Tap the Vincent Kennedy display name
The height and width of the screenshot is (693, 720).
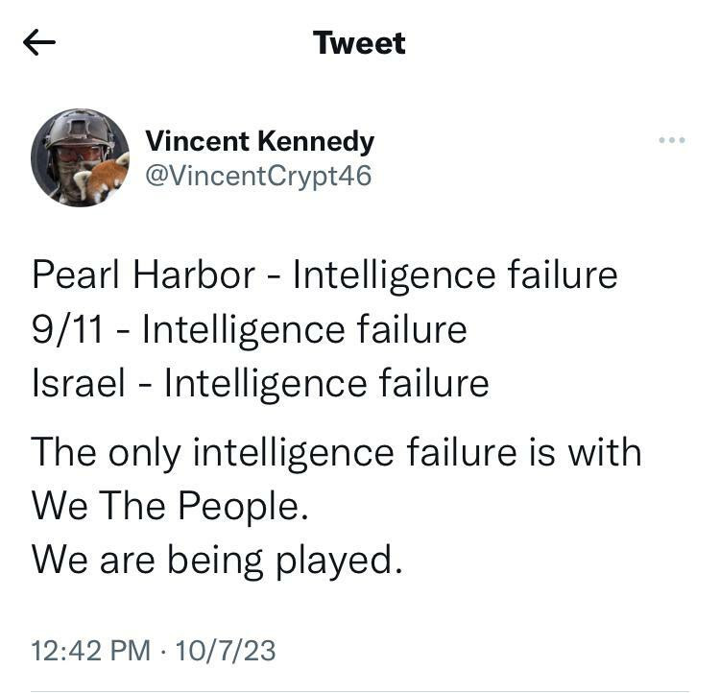260,141
